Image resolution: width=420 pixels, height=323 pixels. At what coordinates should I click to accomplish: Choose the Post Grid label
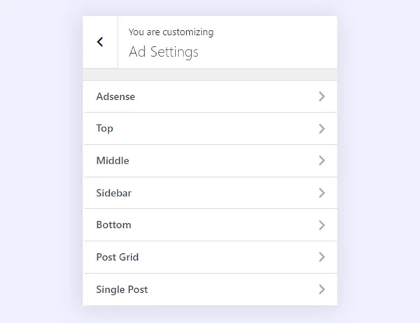pos(118,257)
